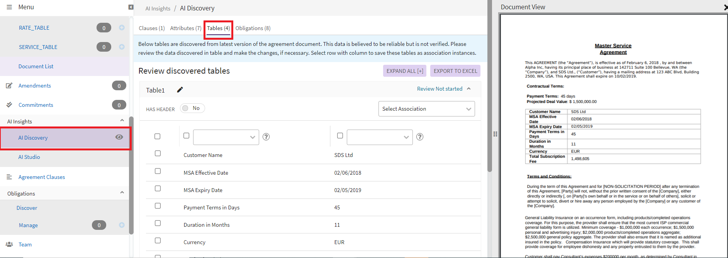This screenshot has height=258, width=728.
Task: Click the plus icon next to SERVICE_TABLE
Action: click(122, 47)
